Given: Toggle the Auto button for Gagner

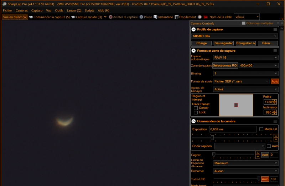Looking at the screenshot, I should [x=265, y=155].
